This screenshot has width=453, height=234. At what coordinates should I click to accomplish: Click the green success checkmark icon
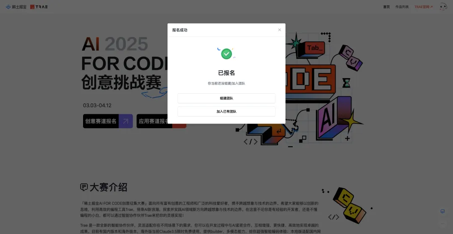226,54
